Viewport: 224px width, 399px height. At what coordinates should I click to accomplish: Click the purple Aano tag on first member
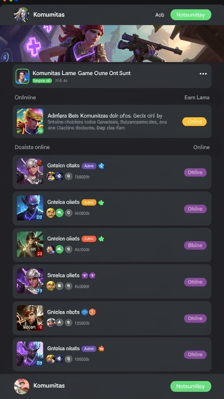pos(89,166)
